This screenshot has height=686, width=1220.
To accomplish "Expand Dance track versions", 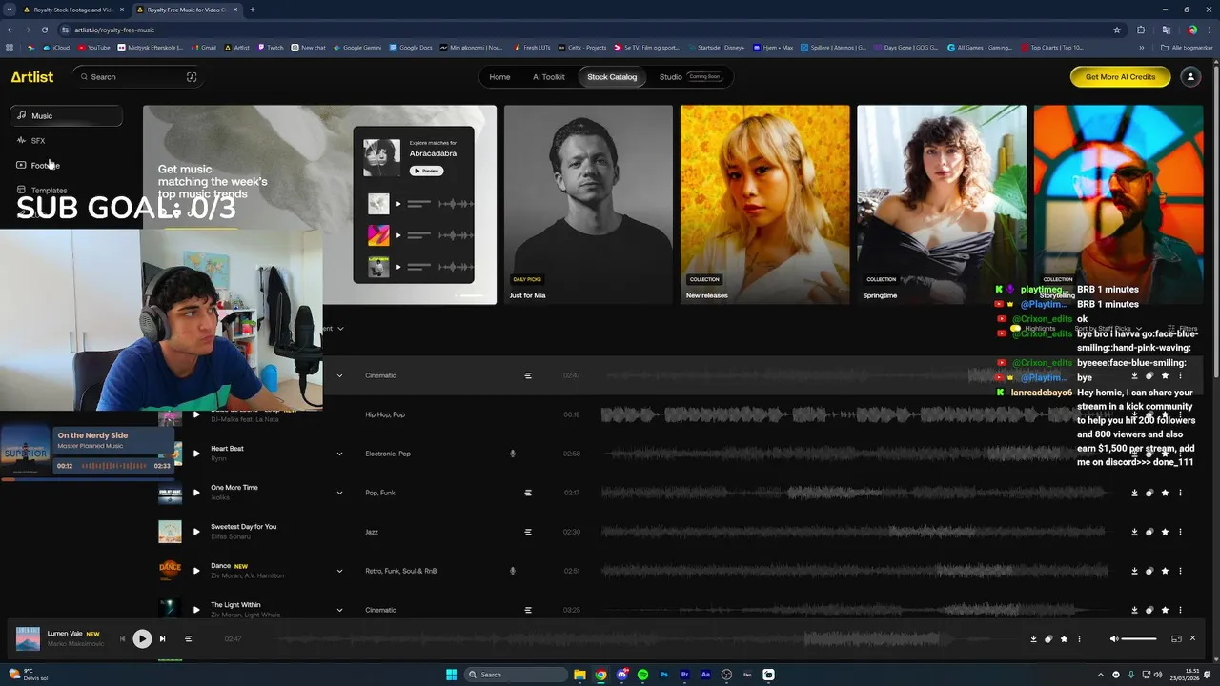I will [339, 571].
